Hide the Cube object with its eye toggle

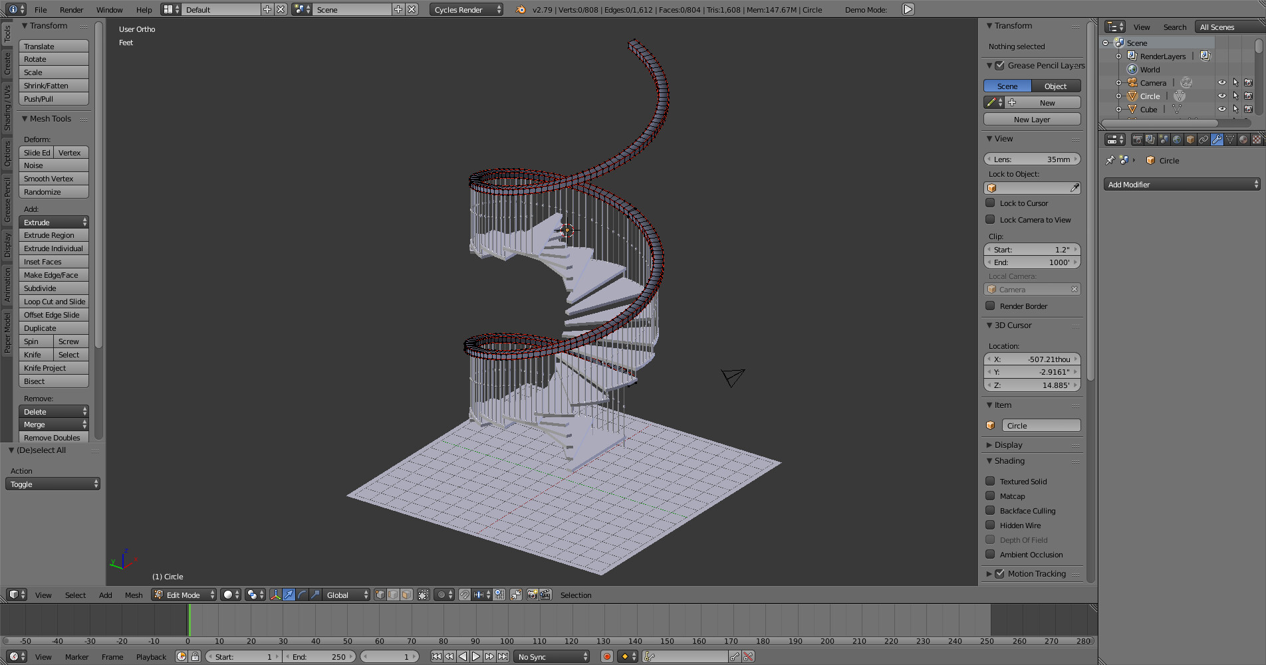tap(1222, 109)
